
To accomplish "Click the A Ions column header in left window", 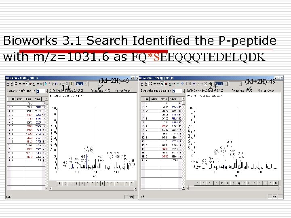I will click(x=19, y=99).
